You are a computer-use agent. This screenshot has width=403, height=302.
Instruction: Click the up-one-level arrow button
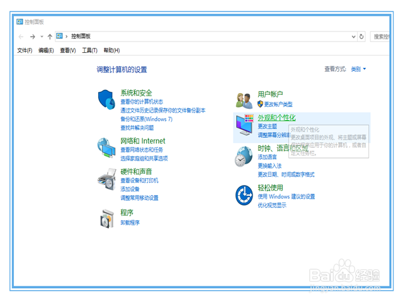coord(50,36)
